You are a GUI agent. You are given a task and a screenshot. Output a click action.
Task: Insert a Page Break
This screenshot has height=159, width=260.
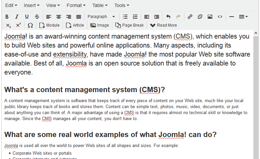(x=130, y=25)
